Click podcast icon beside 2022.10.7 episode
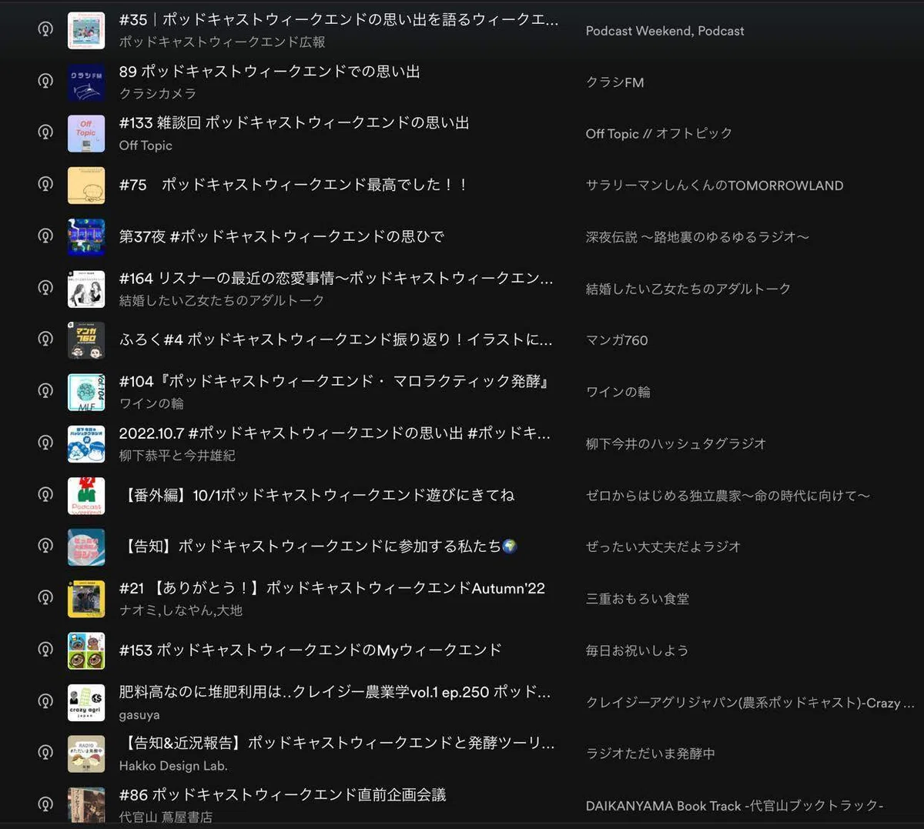The image size is (924, 829). [45, 443]
